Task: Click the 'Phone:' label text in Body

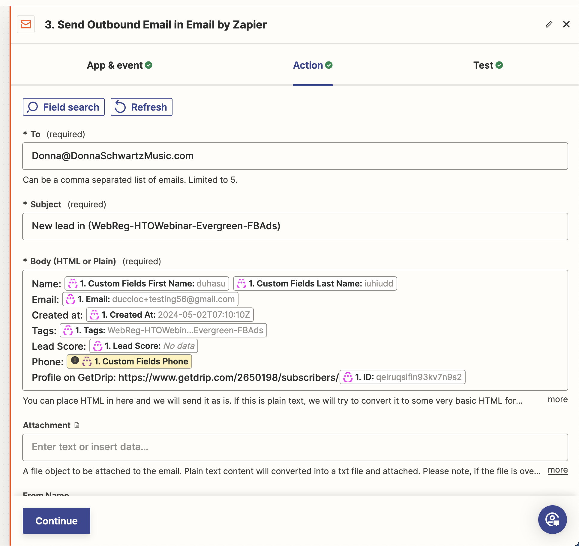Action: [48, 362]
